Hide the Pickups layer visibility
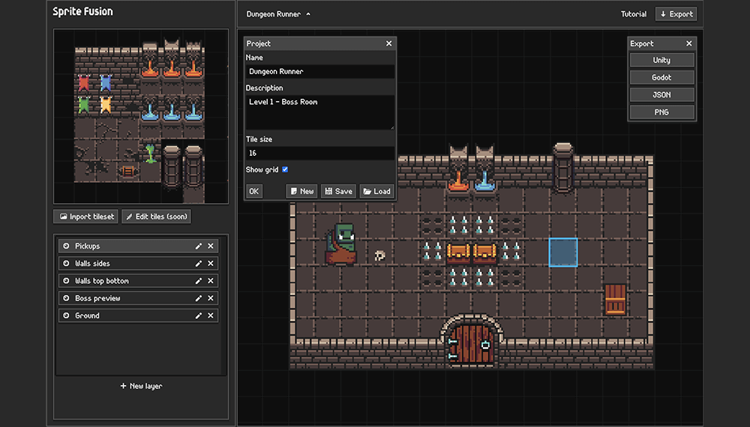This screenshot has width=750, height=427. (x=66, y=246)
